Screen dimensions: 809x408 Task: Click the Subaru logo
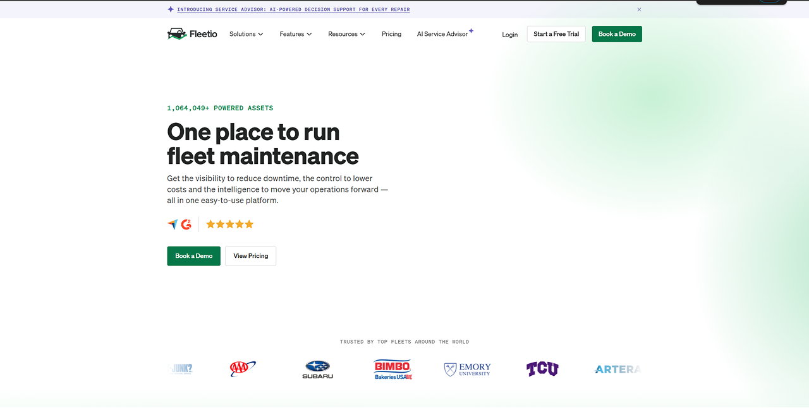(x=317, y=370)
